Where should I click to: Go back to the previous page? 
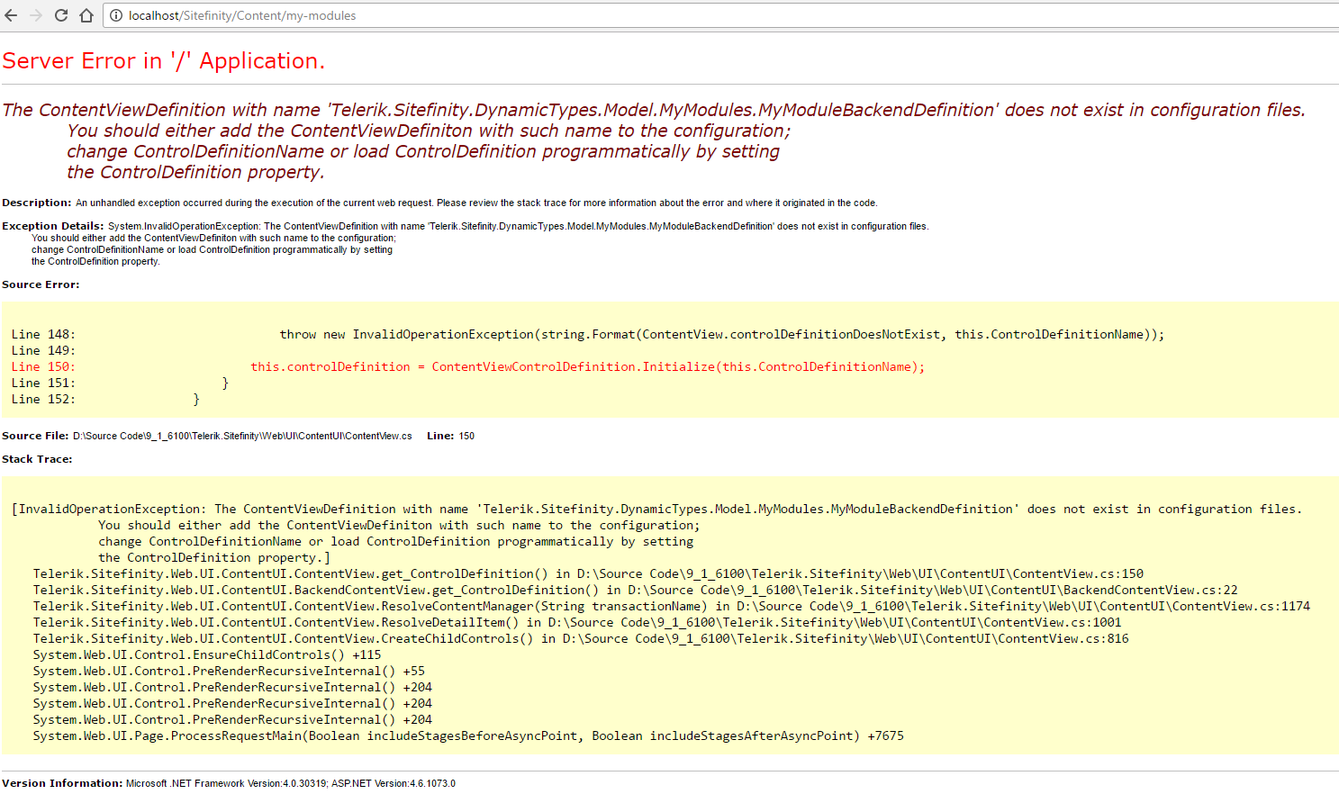tap(12, 15)
